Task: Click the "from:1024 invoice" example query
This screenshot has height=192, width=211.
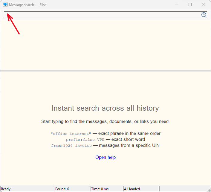Action: pyautogui.click(x=71, y=146)
